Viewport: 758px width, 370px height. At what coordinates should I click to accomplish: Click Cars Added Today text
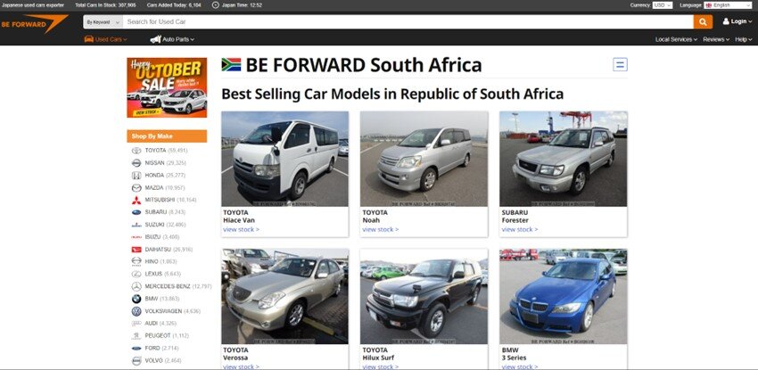174,4
